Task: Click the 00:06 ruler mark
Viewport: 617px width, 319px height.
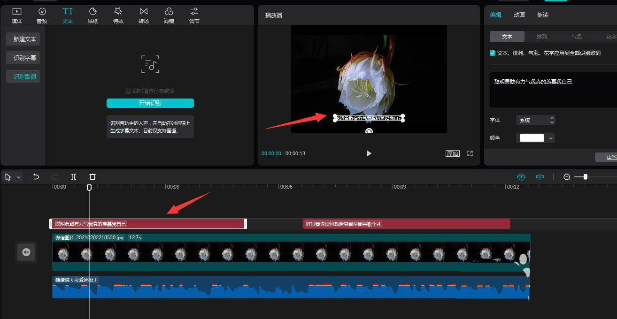Action: [285, 187]
